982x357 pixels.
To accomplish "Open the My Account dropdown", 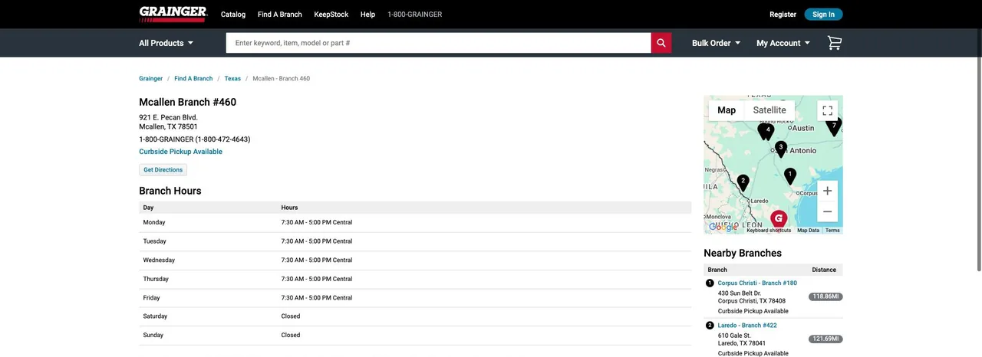I will 783,43.
